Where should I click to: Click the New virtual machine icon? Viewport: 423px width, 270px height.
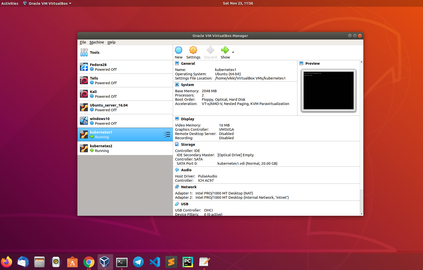tap(179, 50)
